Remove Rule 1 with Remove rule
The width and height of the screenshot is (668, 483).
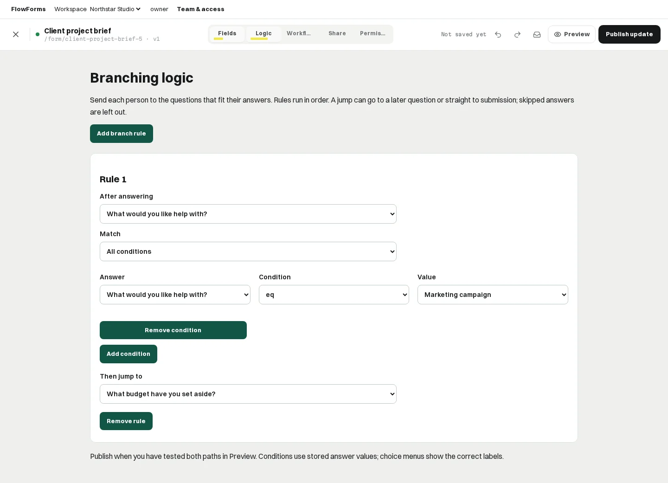(126, 421)
